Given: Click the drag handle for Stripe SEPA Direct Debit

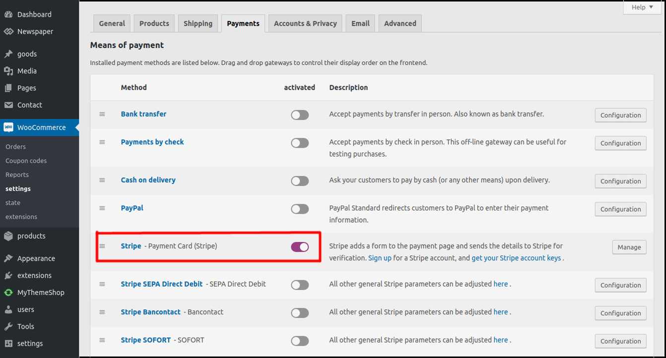Looking at the screenshot, I should coord(102,284).
